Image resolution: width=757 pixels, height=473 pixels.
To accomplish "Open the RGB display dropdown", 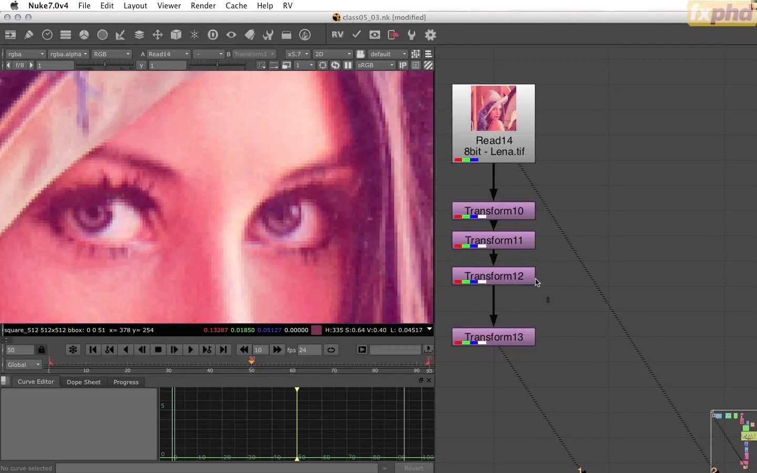I will tap(111, 54).
